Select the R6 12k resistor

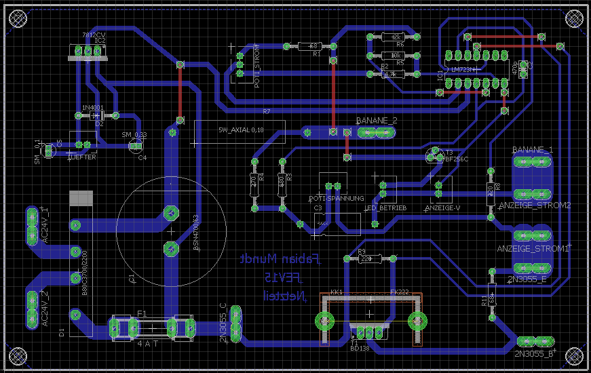pos(394,37)
